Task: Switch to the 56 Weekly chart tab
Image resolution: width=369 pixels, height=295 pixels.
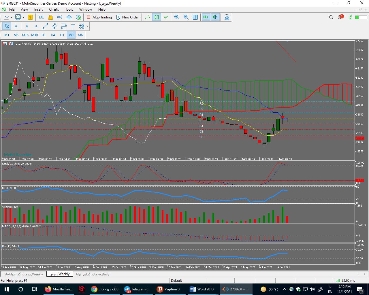Action: 24,274
